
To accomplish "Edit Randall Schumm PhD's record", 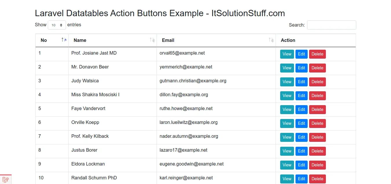I will (301, 179).
